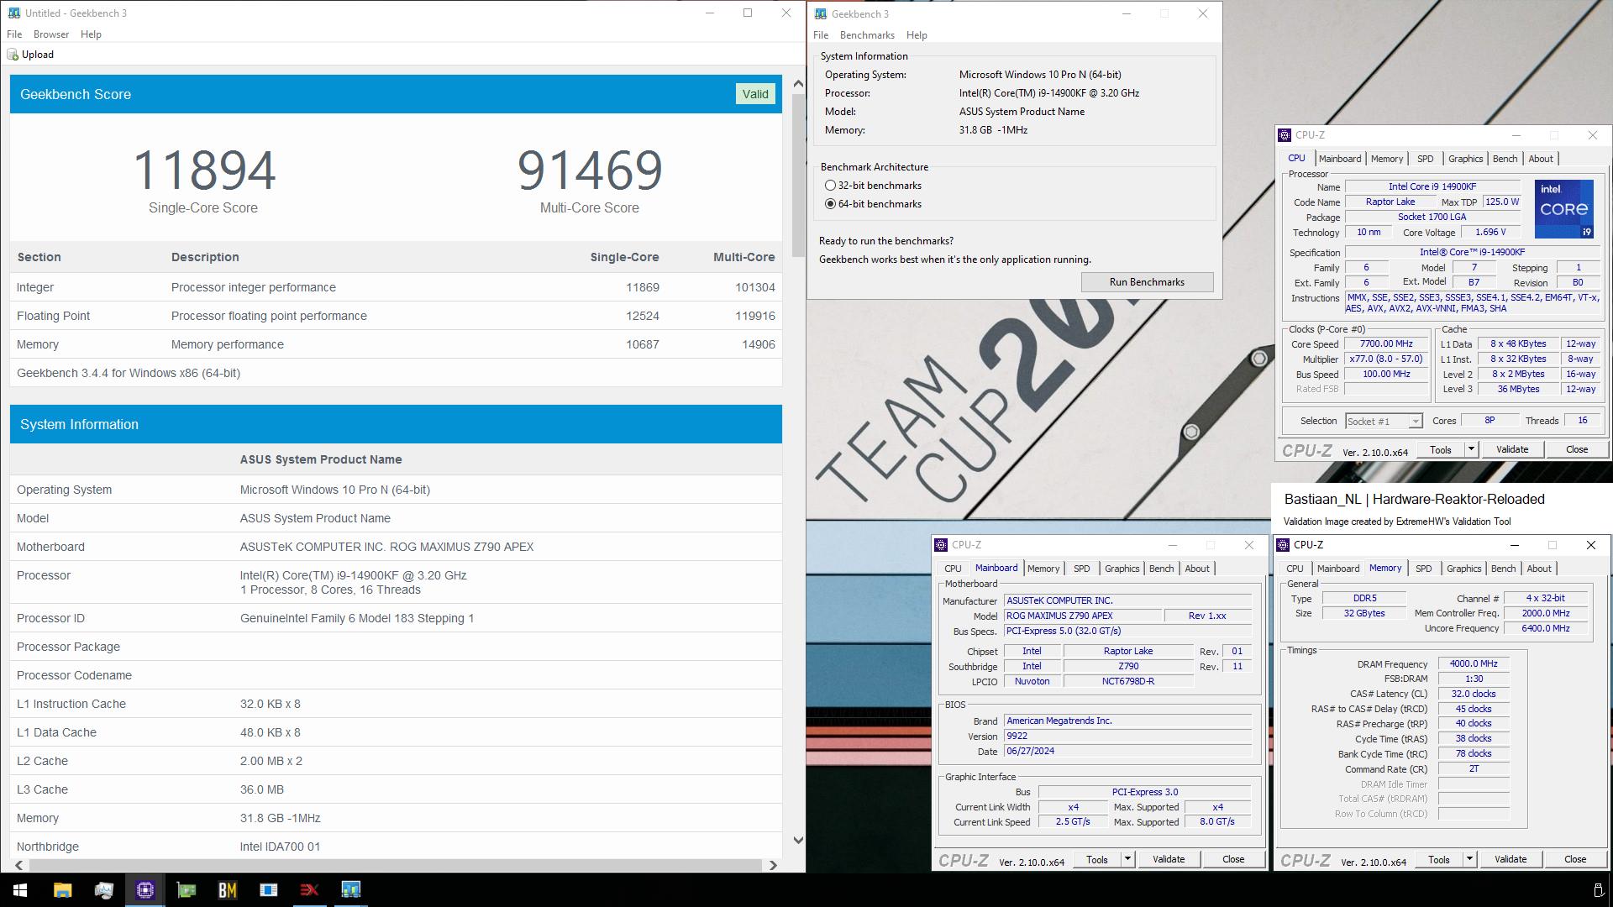The height and width of the screenshot is (907, 1613).
Task: Switch to CPU-Z purple chip taskbar icon
Action: [144, 889]
